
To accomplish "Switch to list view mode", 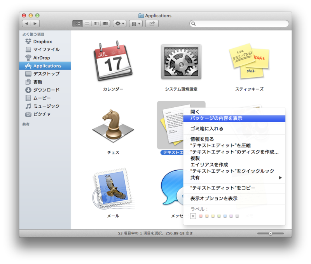I will click(86, 23).
